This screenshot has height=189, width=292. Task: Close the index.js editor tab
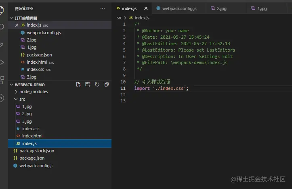pos(146,8)
